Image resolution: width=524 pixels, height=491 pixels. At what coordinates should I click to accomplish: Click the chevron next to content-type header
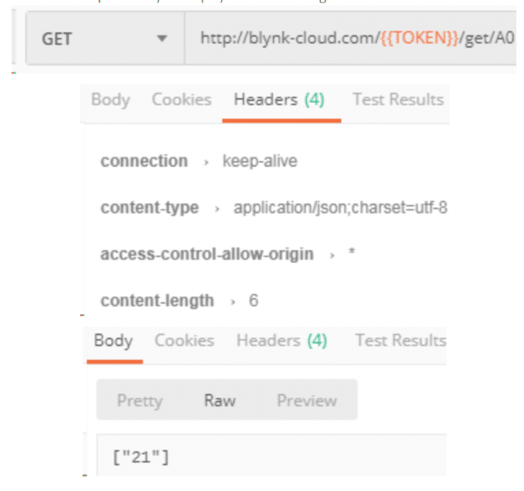pos(216,208)
